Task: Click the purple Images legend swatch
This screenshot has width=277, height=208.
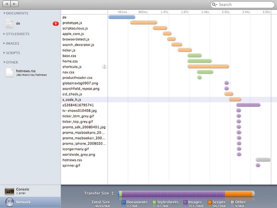Action: [x=186, y=202]
